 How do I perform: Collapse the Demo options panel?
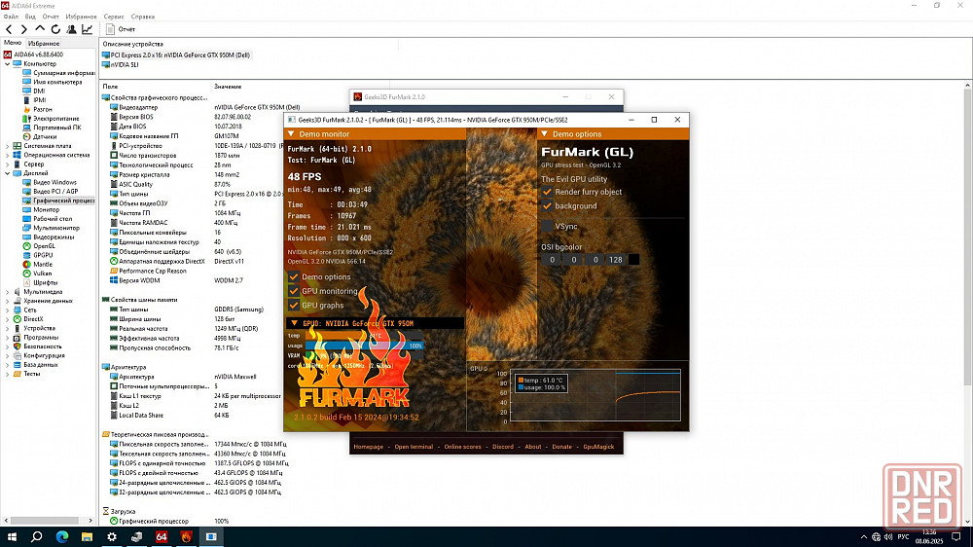(544, 134)
